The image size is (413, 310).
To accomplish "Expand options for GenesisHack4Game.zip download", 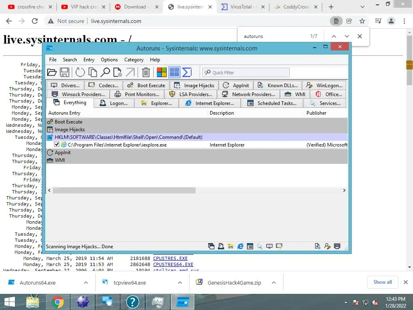I will click(274, 283).
